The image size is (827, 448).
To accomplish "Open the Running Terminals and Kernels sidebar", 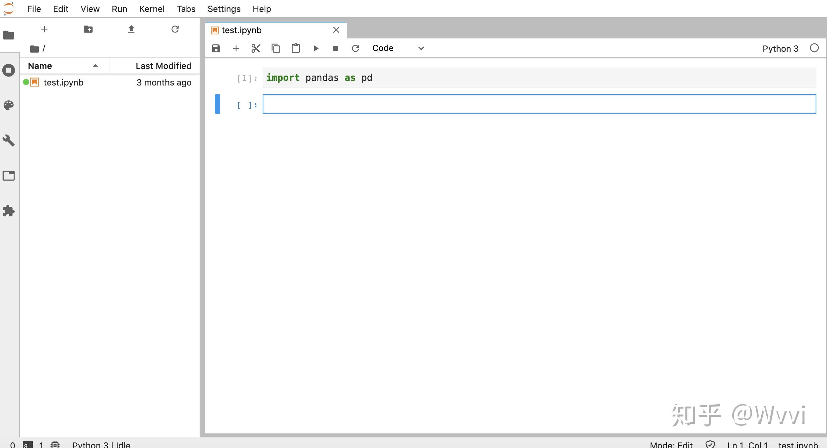I will pyautogui.click(x=9, y=70).
